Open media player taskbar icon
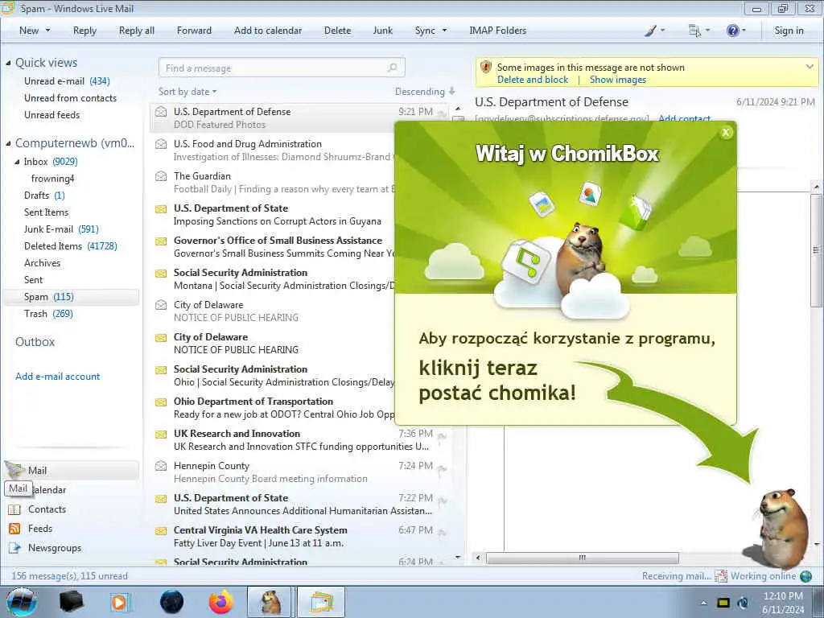The width and height of the screenshot is (824, 618). pos(121,602)
